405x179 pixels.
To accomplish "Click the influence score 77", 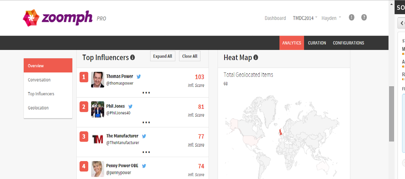I will tap(201, 137).
